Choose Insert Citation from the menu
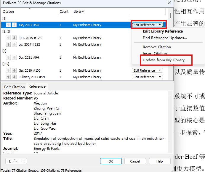The height and width of the screenshot is (172, 205). [x=155, y=53]
